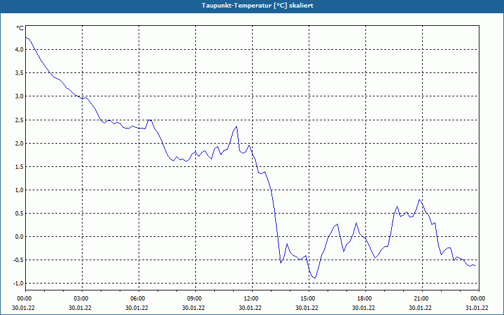Select the 2,0 y-axis tick label
The image size is (504, 315).
(19, 144)
